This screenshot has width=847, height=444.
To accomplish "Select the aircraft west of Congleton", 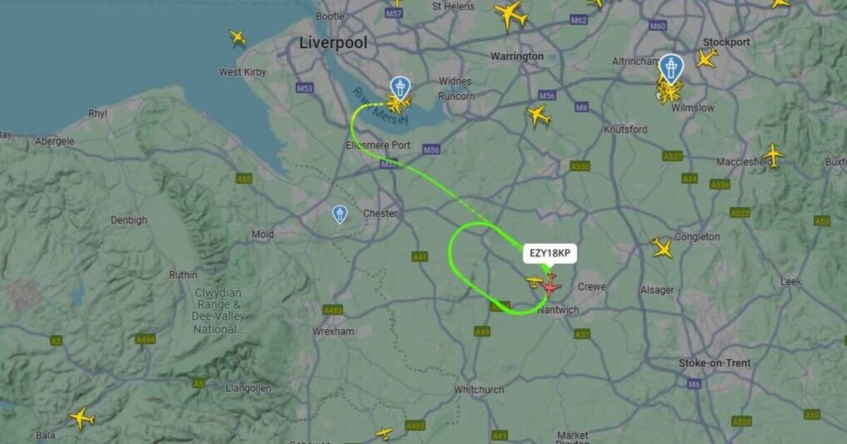I will click(662, 247).
